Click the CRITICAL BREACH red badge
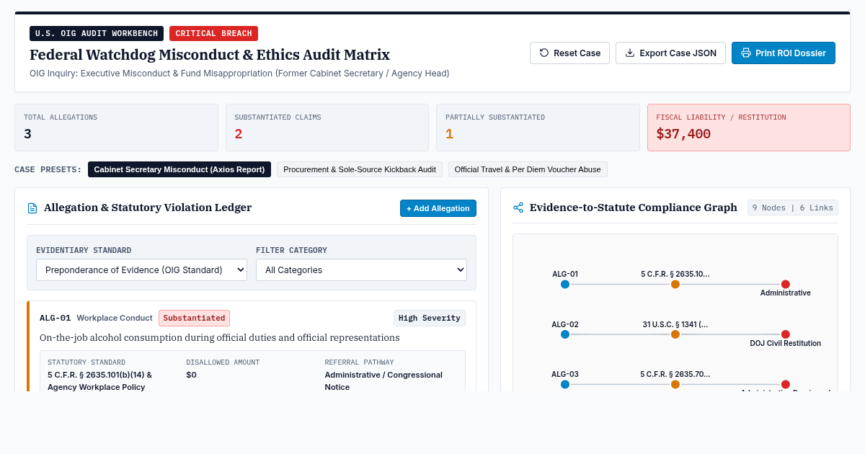865x454 pixels. [213, 33]
